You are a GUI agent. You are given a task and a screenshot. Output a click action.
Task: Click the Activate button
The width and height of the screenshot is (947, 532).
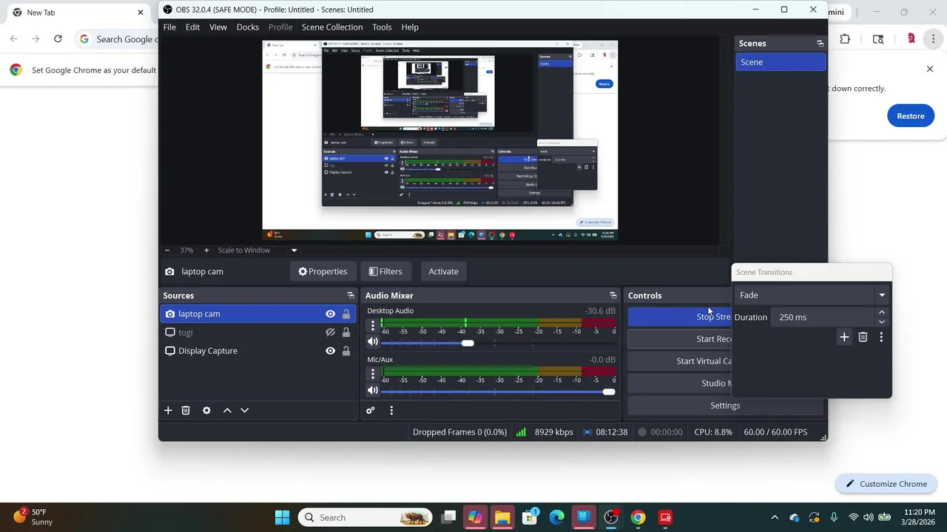pyautogui.click(x=443, y=272)
